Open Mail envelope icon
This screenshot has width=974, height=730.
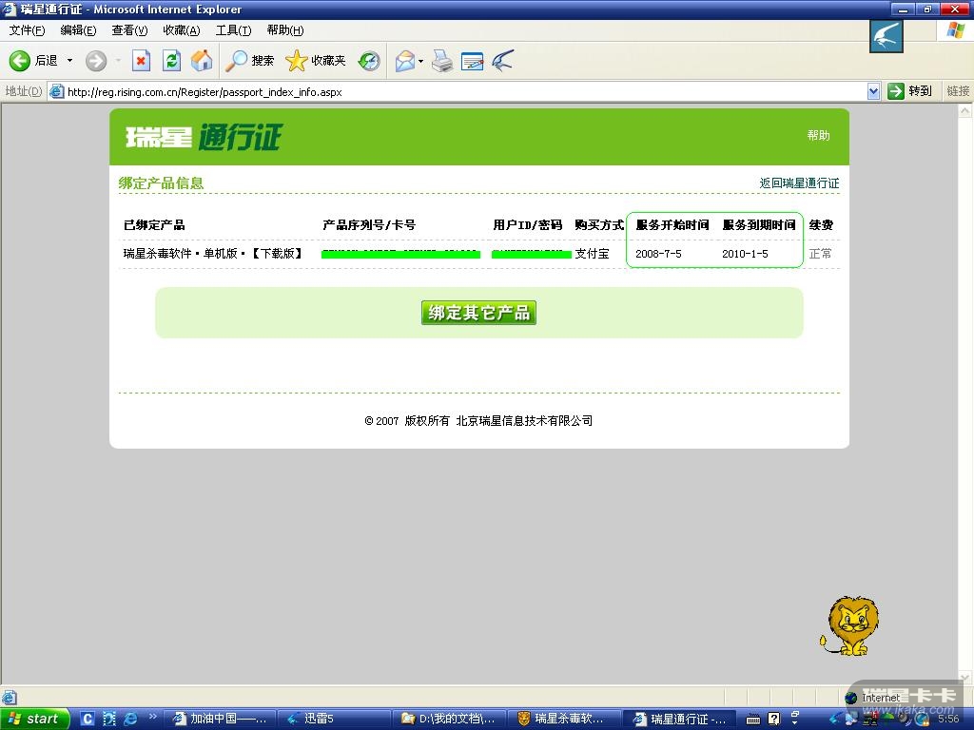coord(405,60)
